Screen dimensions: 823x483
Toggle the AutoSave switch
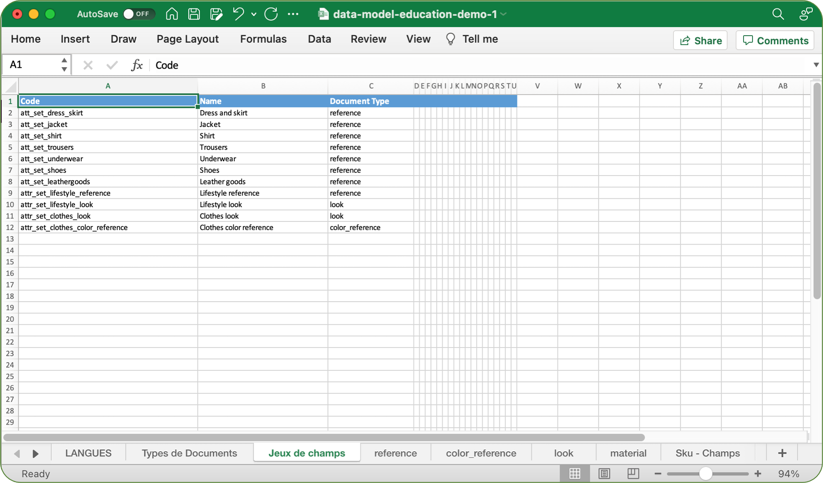(139, 14)
